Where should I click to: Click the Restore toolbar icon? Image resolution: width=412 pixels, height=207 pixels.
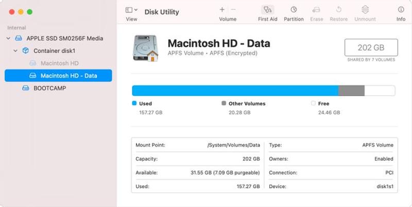339,10
